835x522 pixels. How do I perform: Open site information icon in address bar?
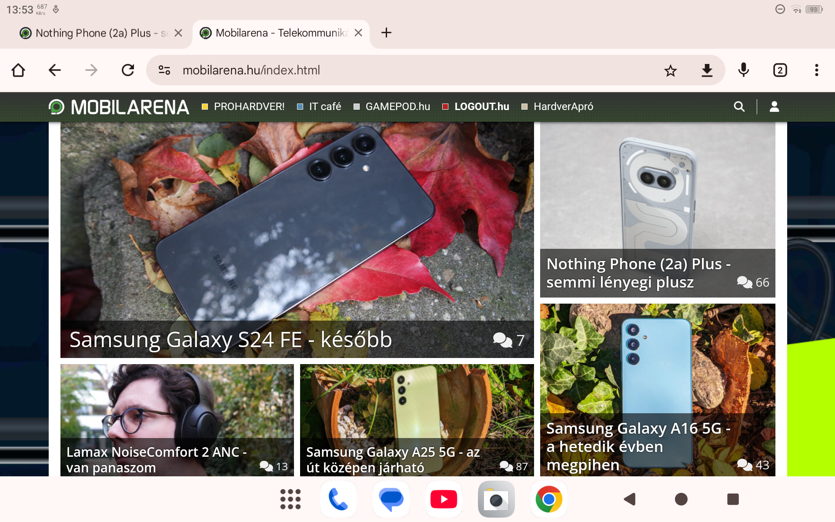pos(164,70)
